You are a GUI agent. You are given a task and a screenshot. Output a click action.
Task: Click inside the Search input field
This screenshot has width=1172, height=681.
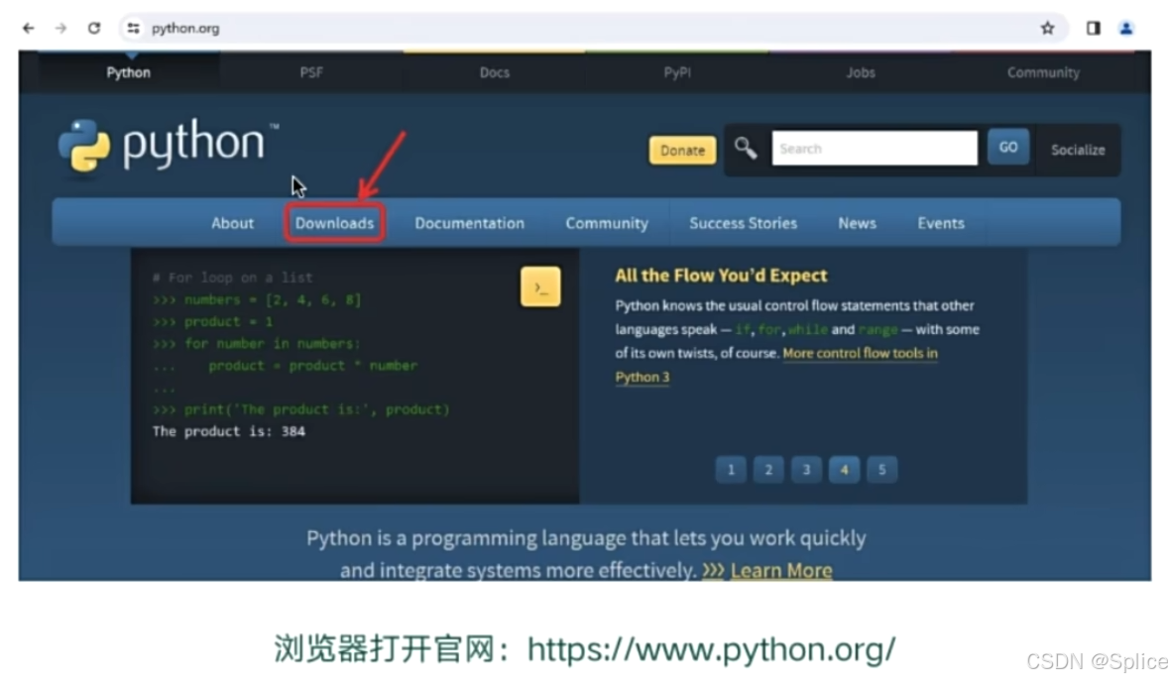[x=873, y=147]
